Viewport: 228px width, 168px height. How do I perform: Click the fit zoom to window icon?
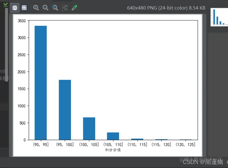pos(65,8)
